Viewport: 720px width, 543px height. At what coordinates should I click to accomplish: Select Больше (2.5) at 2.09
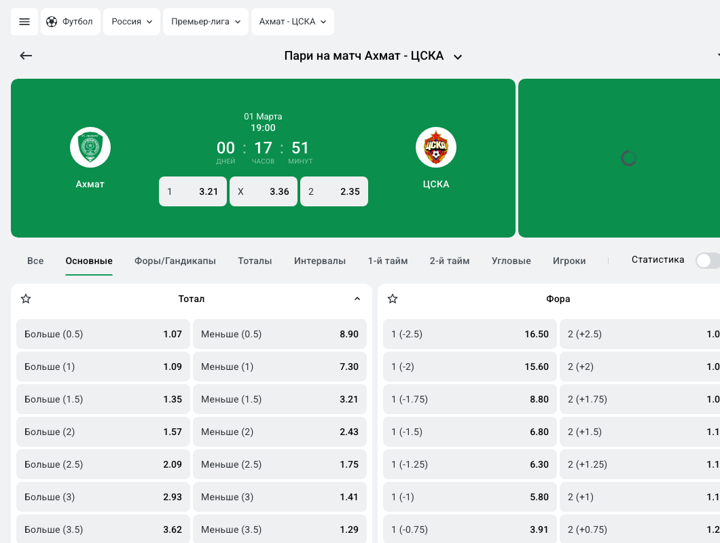tap(103, 464)
